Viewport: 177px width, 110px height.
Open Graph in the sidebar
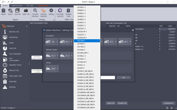pos(11,43)
